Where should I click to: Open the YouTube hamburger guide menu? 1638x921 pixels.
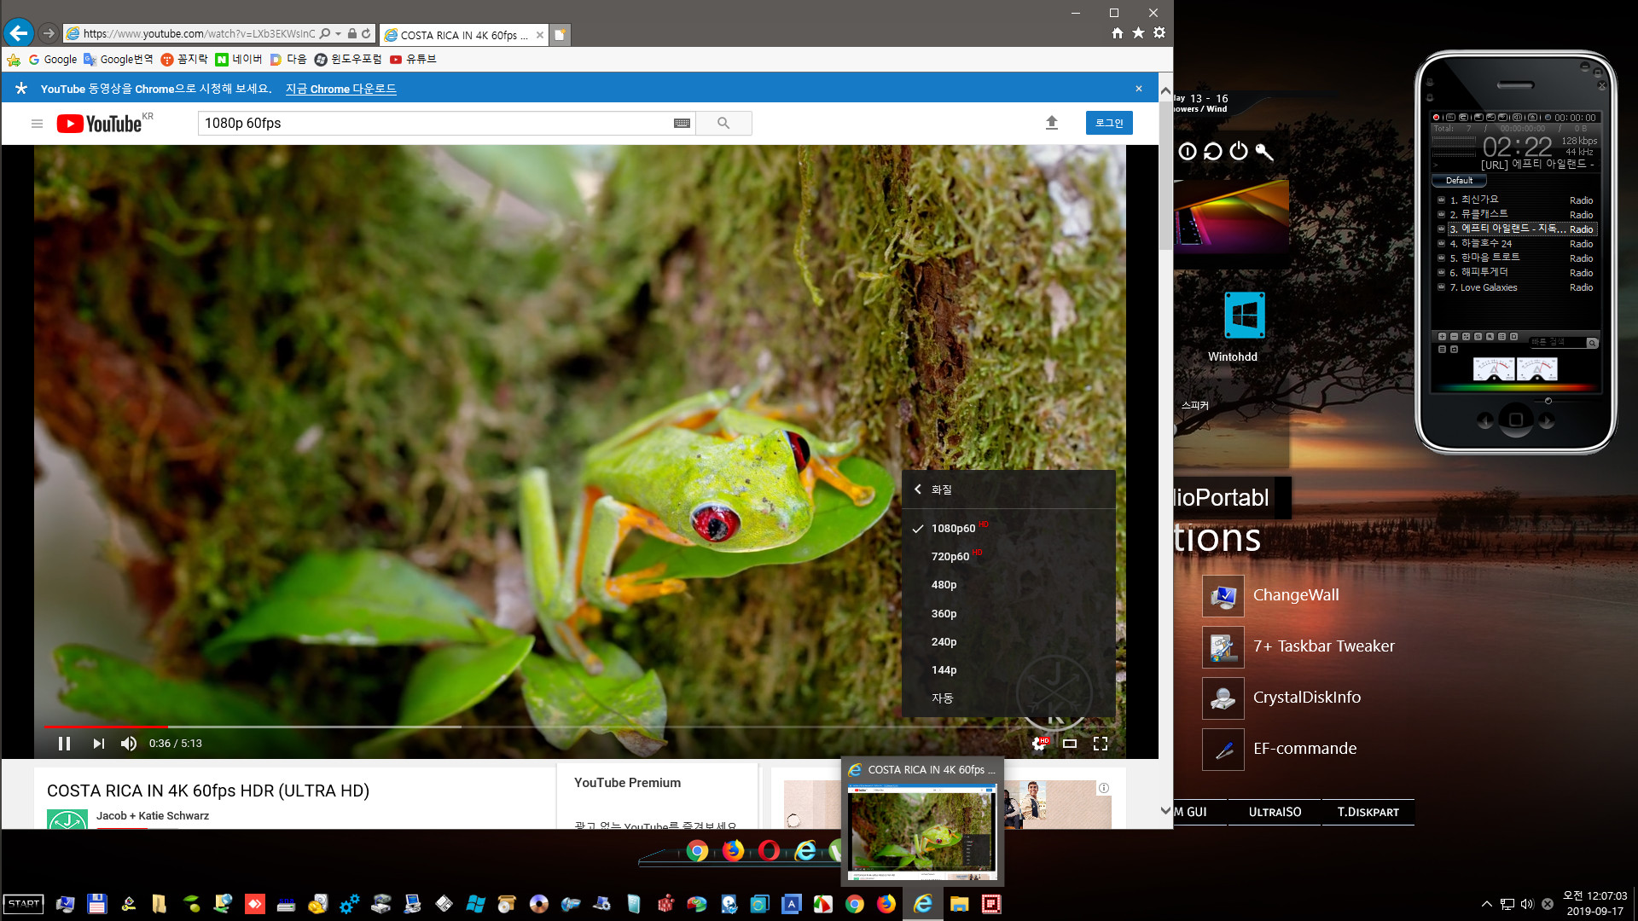coord(37,124)
